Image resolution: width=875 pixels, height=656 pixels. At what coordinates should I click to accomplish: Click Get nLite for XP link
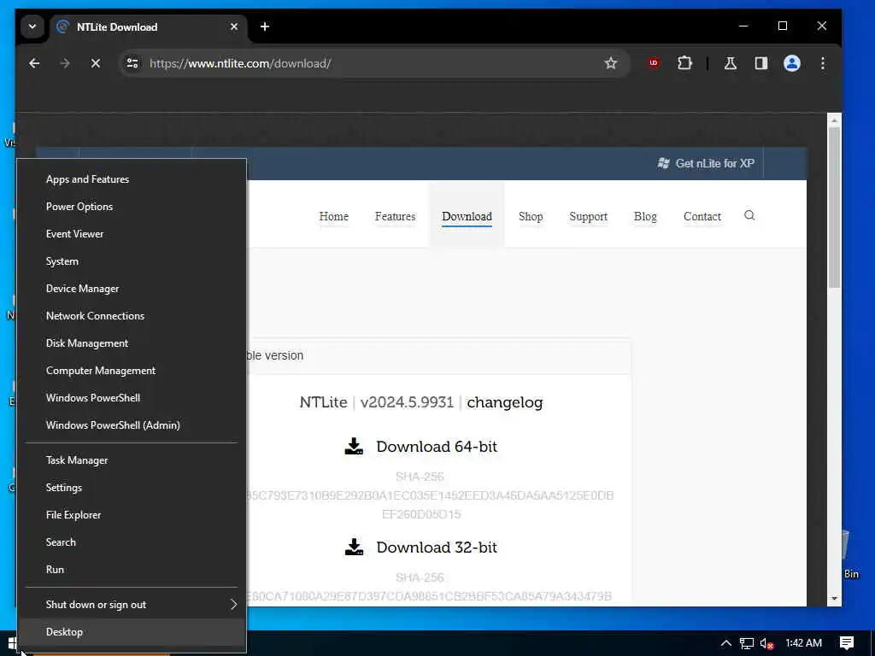(x=707, y=163)
